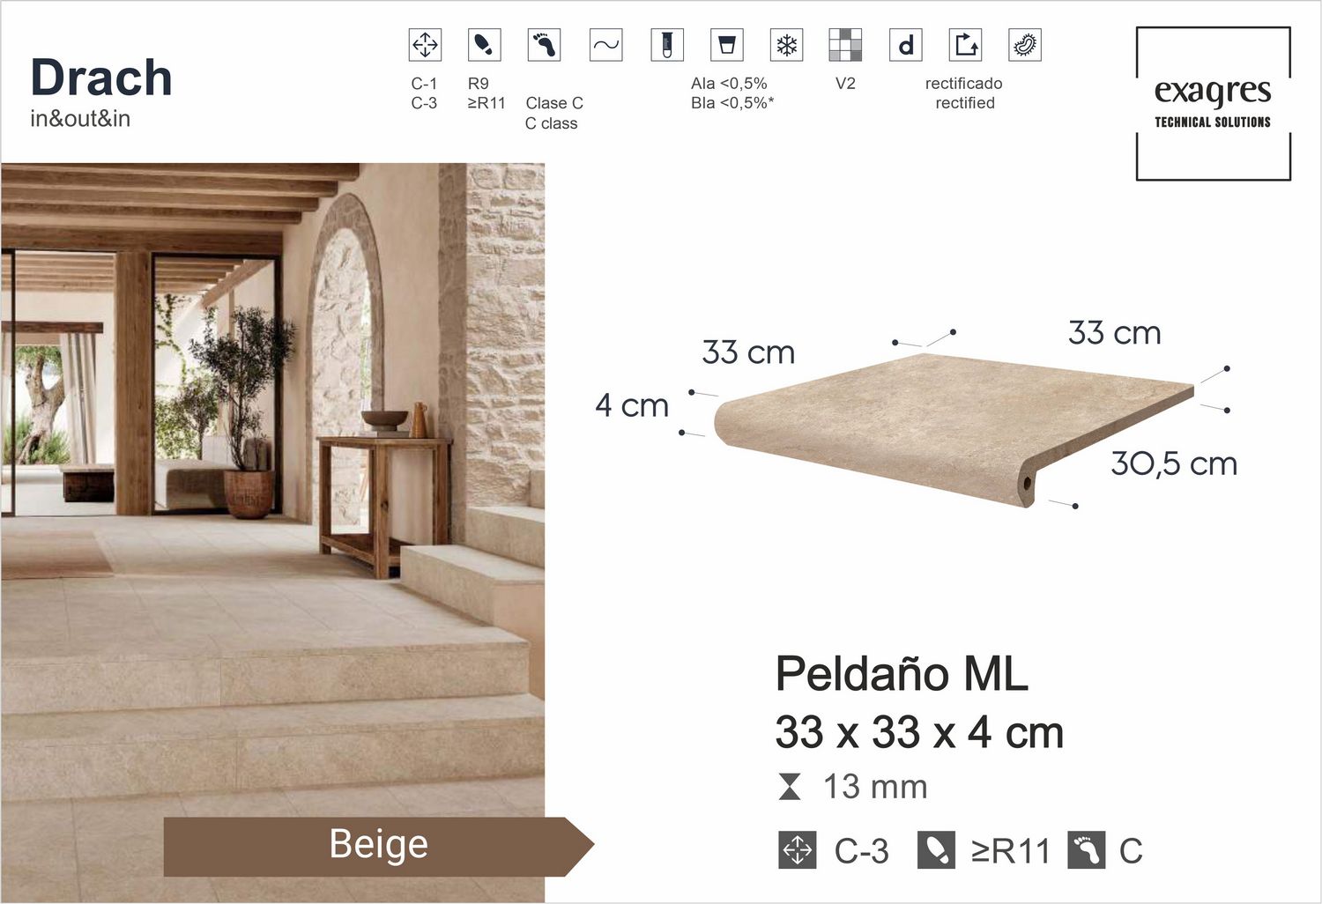Click the 13 mm thickness value
This screenshot has width=1322, height=904.
pos(875,787)
